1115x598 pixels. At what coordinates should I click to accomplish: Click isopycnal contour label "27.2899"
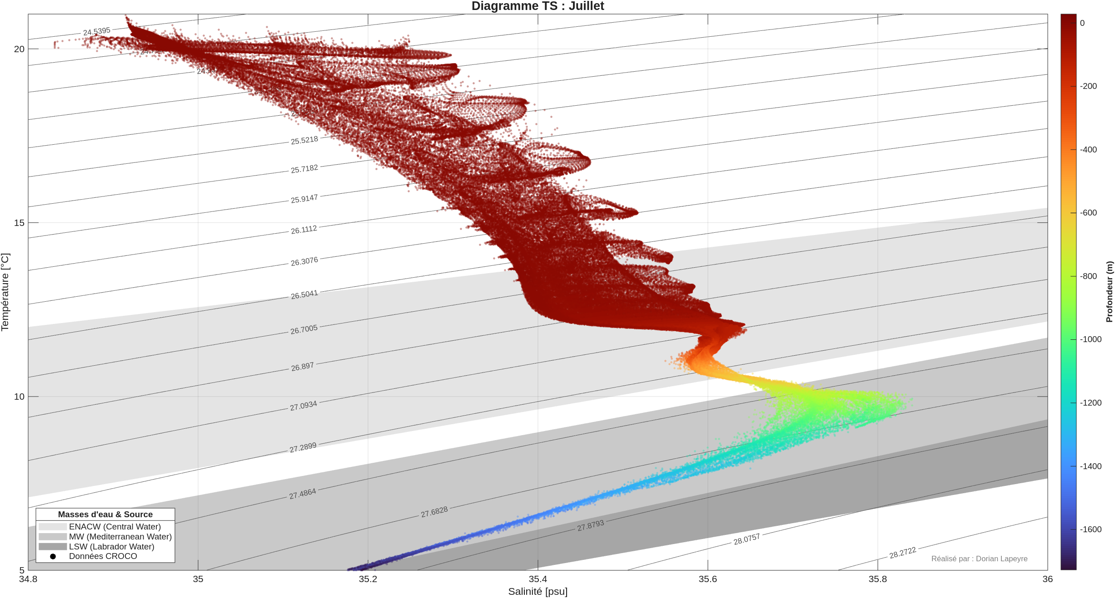[x=303, y=447]
